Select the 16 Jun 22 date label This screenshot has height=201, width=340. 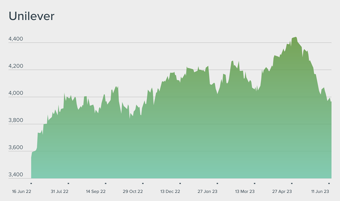coord(21,192)
